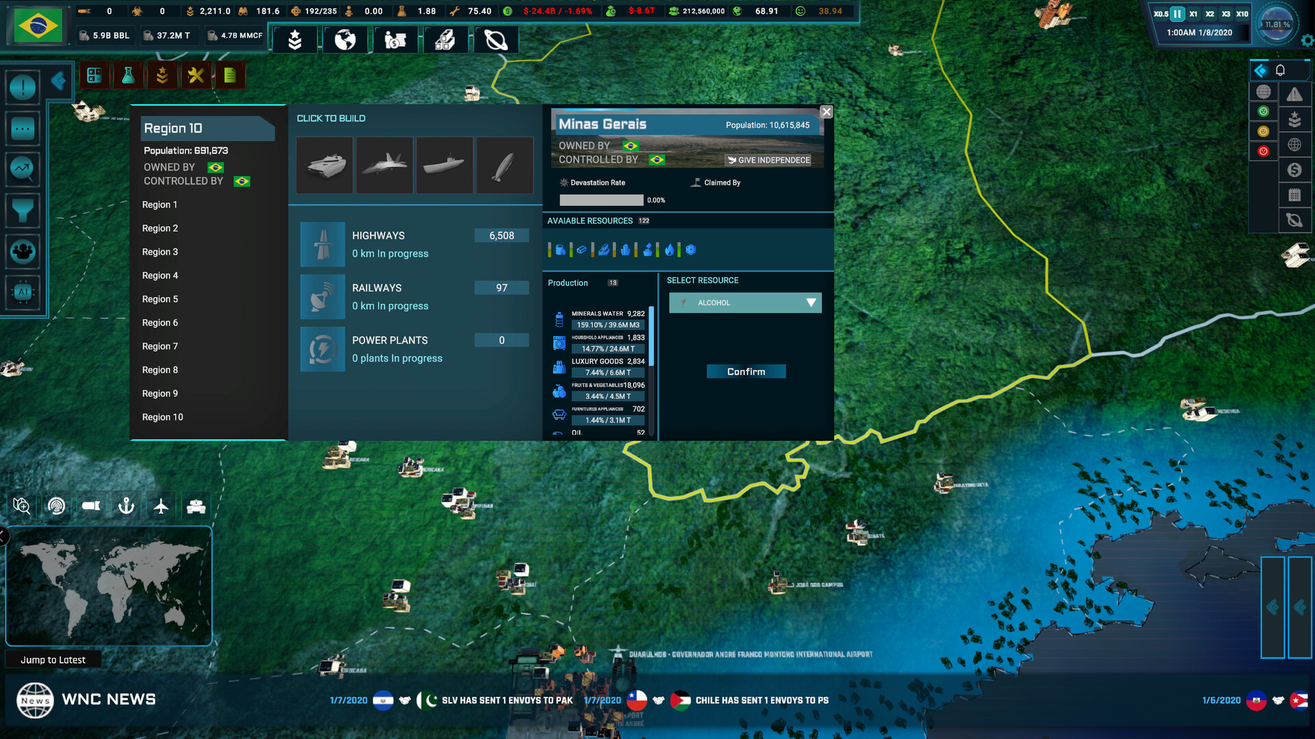
Task: Open the satellite icon in the top toolbar
Action: [496, 39]
